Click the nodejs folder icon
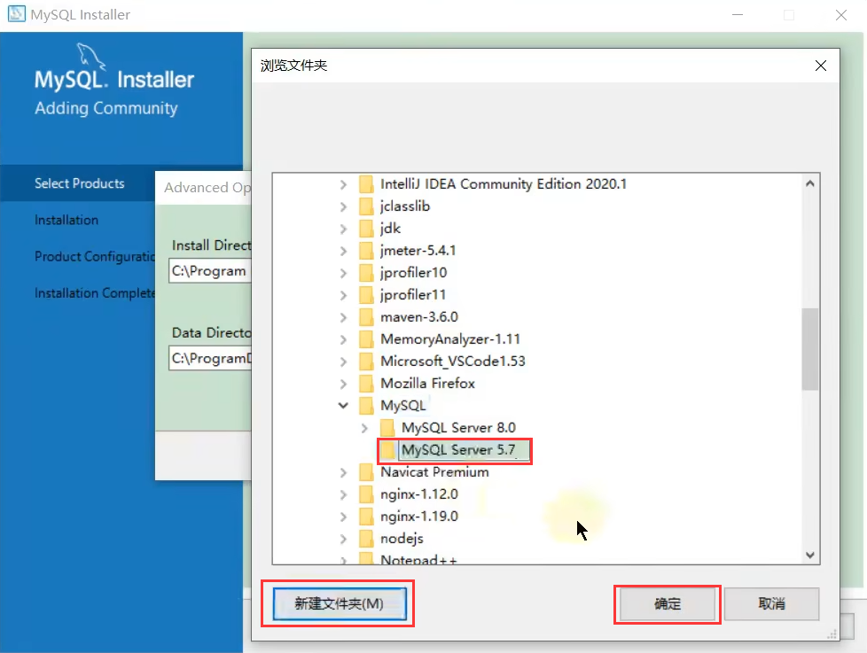The height and width of the screenshot is (653, 867). click(x=366, y=538)
